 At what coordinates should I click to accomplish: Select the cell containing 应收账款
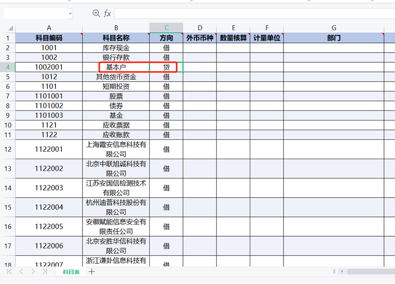point(116,135)
